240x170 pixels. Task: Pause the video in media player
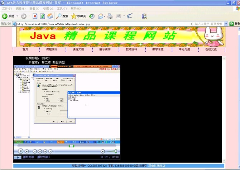click(21, 151)
